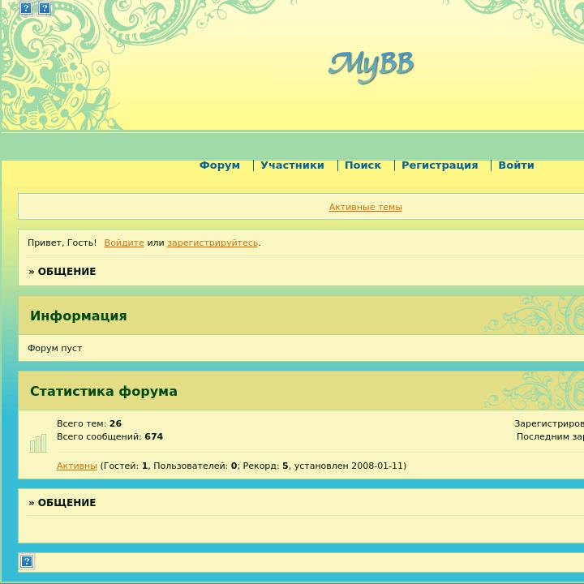
Task: Click the Всего сообщений: 674 statistic
Action: tap(109, 436)
